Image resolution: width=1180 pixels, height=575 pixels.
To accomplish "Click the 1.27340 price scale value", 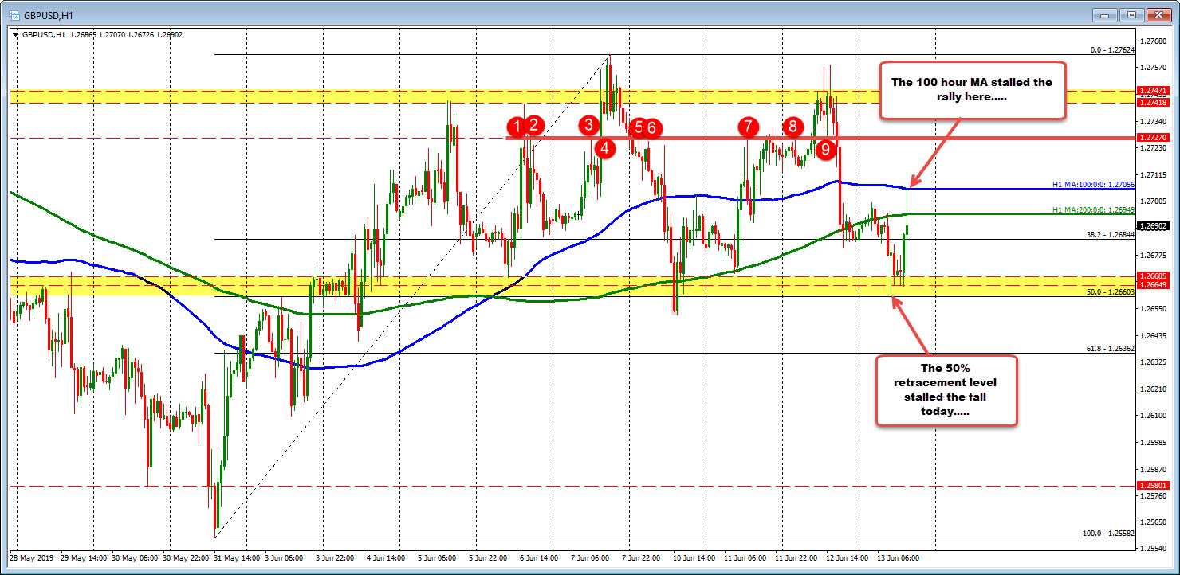I will 1153,121.
